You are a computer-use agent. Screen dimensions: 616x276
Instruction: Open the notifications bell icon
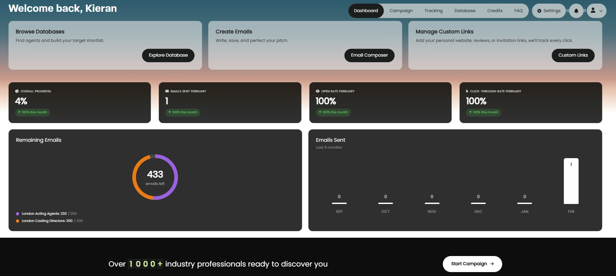click(576, 11)
